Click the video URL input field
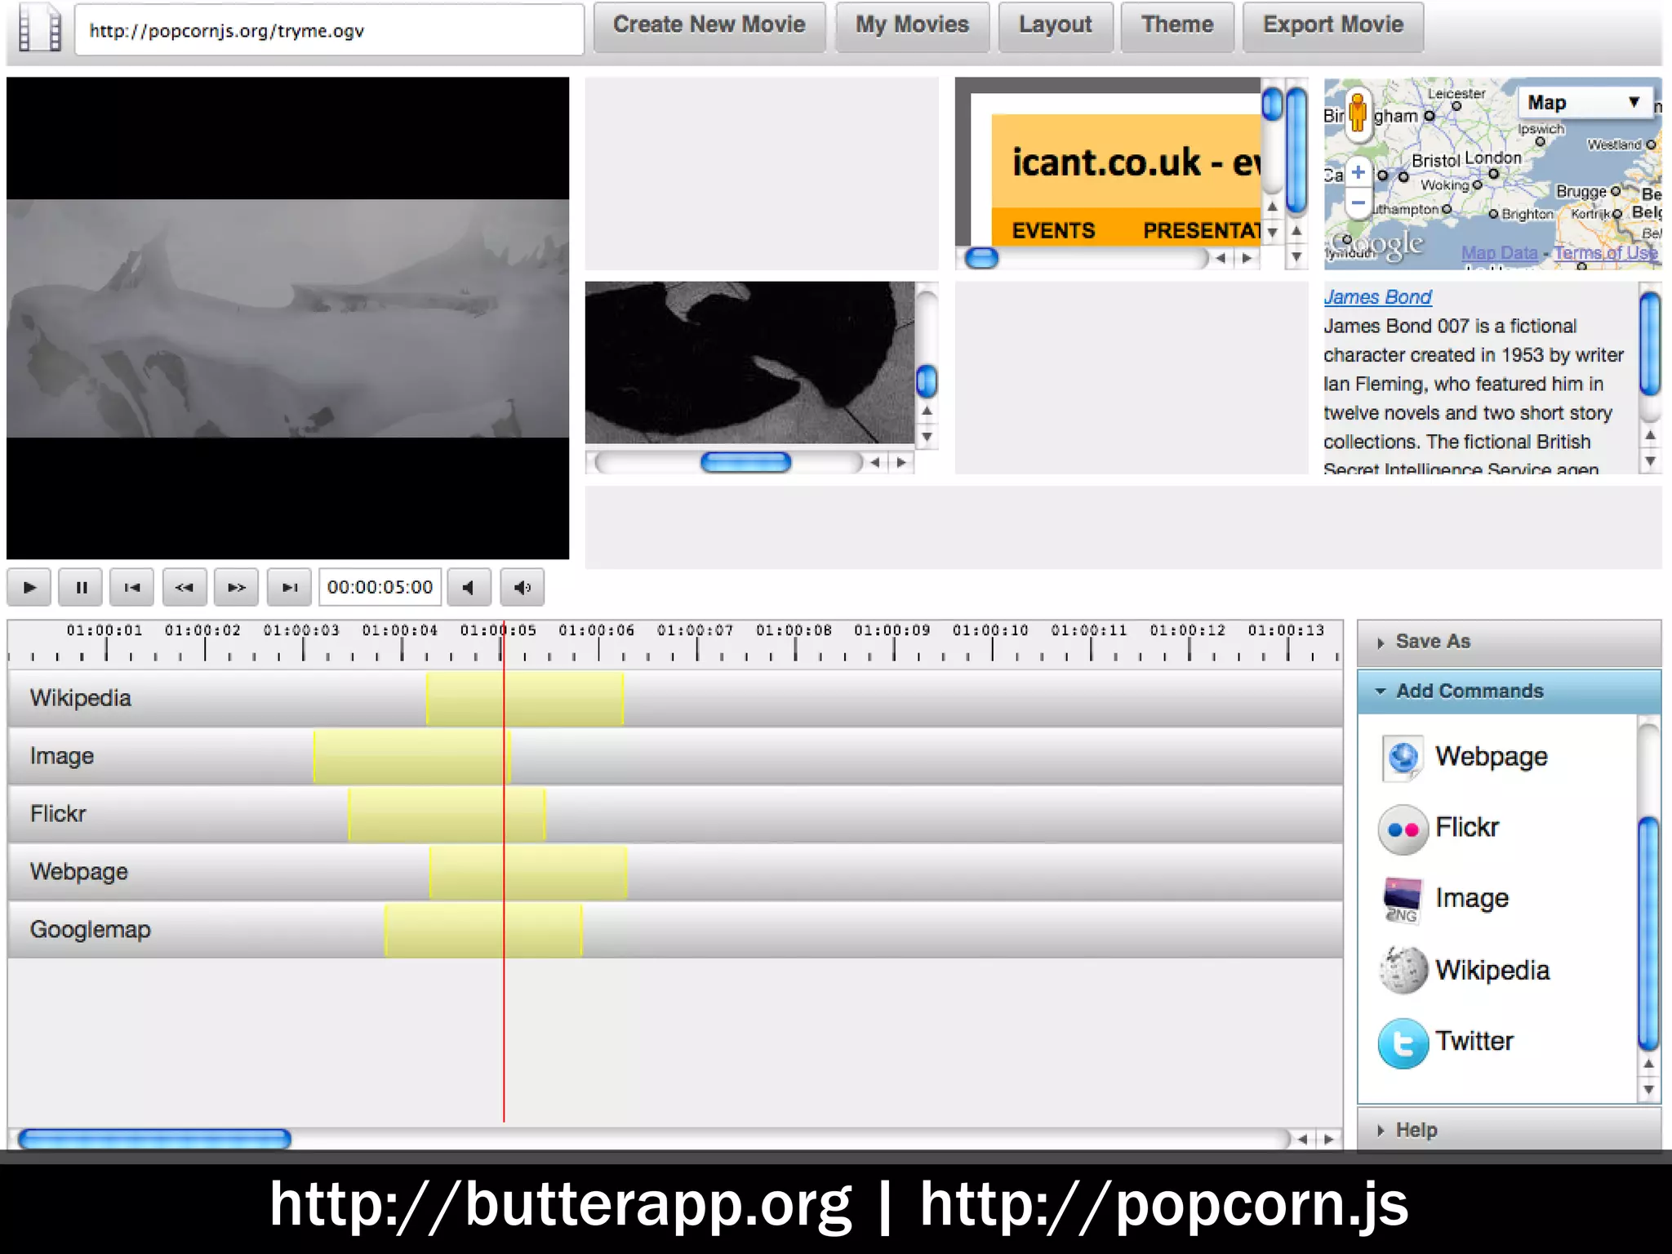Image resolution: width=1672 pixels, height=1254 pixels. tap(329, 31)
